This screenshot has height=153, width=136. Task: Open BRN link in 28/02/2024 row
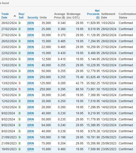[30, 23]
